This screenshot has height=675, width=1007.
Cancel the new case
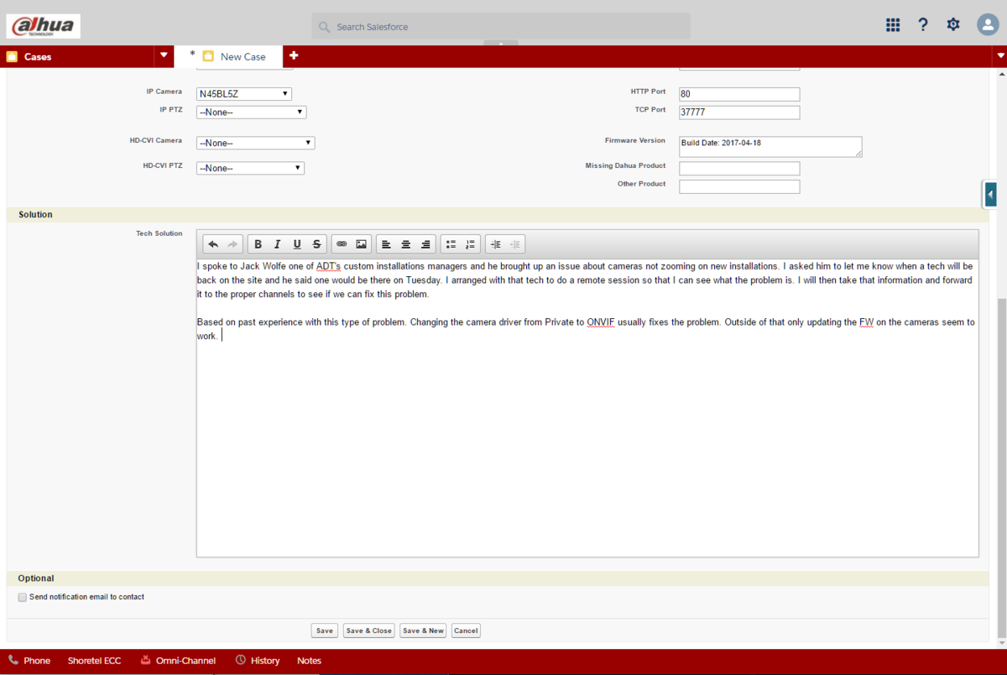466,631
